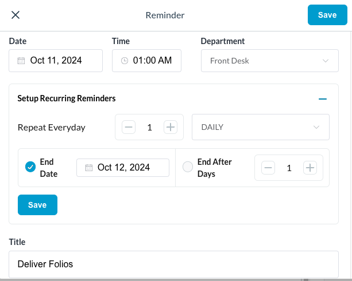Open the DAILY frequency dropdown
The height and width of the screenshot is (281, 352).
point(260,127)
